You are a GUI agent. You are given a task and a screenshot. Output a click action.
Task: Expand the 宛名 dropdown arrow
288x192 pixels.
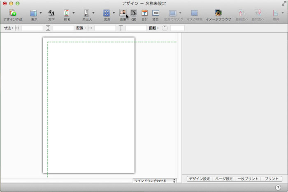(x=74, y=13)
